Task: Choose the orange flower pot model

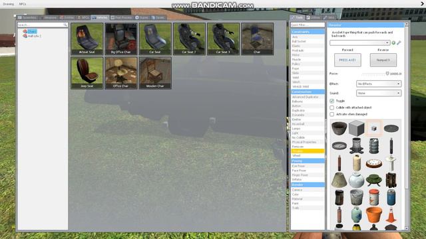Action: [x=374, y=215]
